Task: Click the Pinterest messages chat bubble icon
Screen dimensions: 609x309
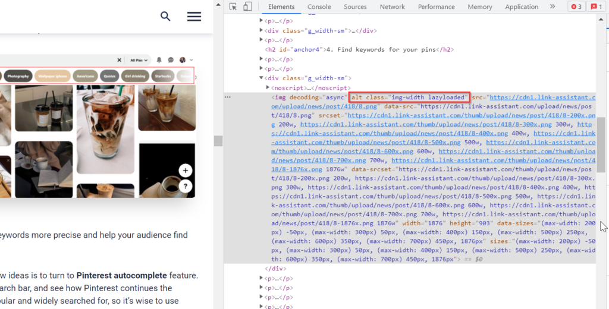Action: click(x=171, y=60)
